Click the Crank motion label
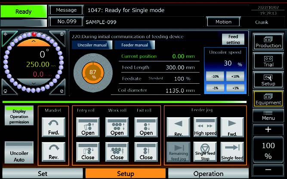The height and width of the screenshot is (179, 287). 261,22
